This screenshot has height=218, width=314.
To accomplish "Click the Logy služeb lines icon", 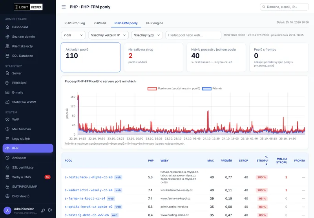I will 7,138.
